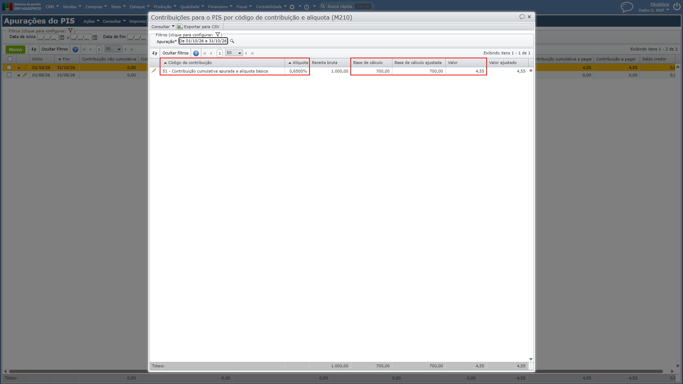
Task: Delete the 01/10/26 apuração row with the x icon
Action: click(19, 68)
